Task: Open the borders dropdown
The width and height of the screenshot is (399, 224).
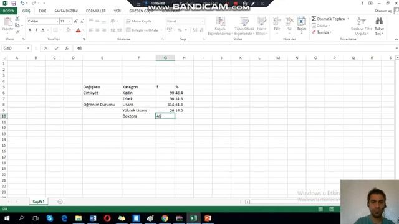Action: 60,30
